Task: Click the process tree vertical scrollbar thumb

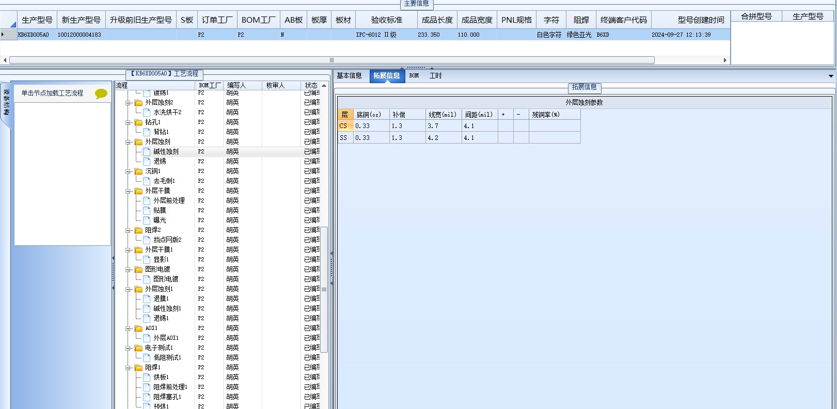Action: click(x=324, y=290)
